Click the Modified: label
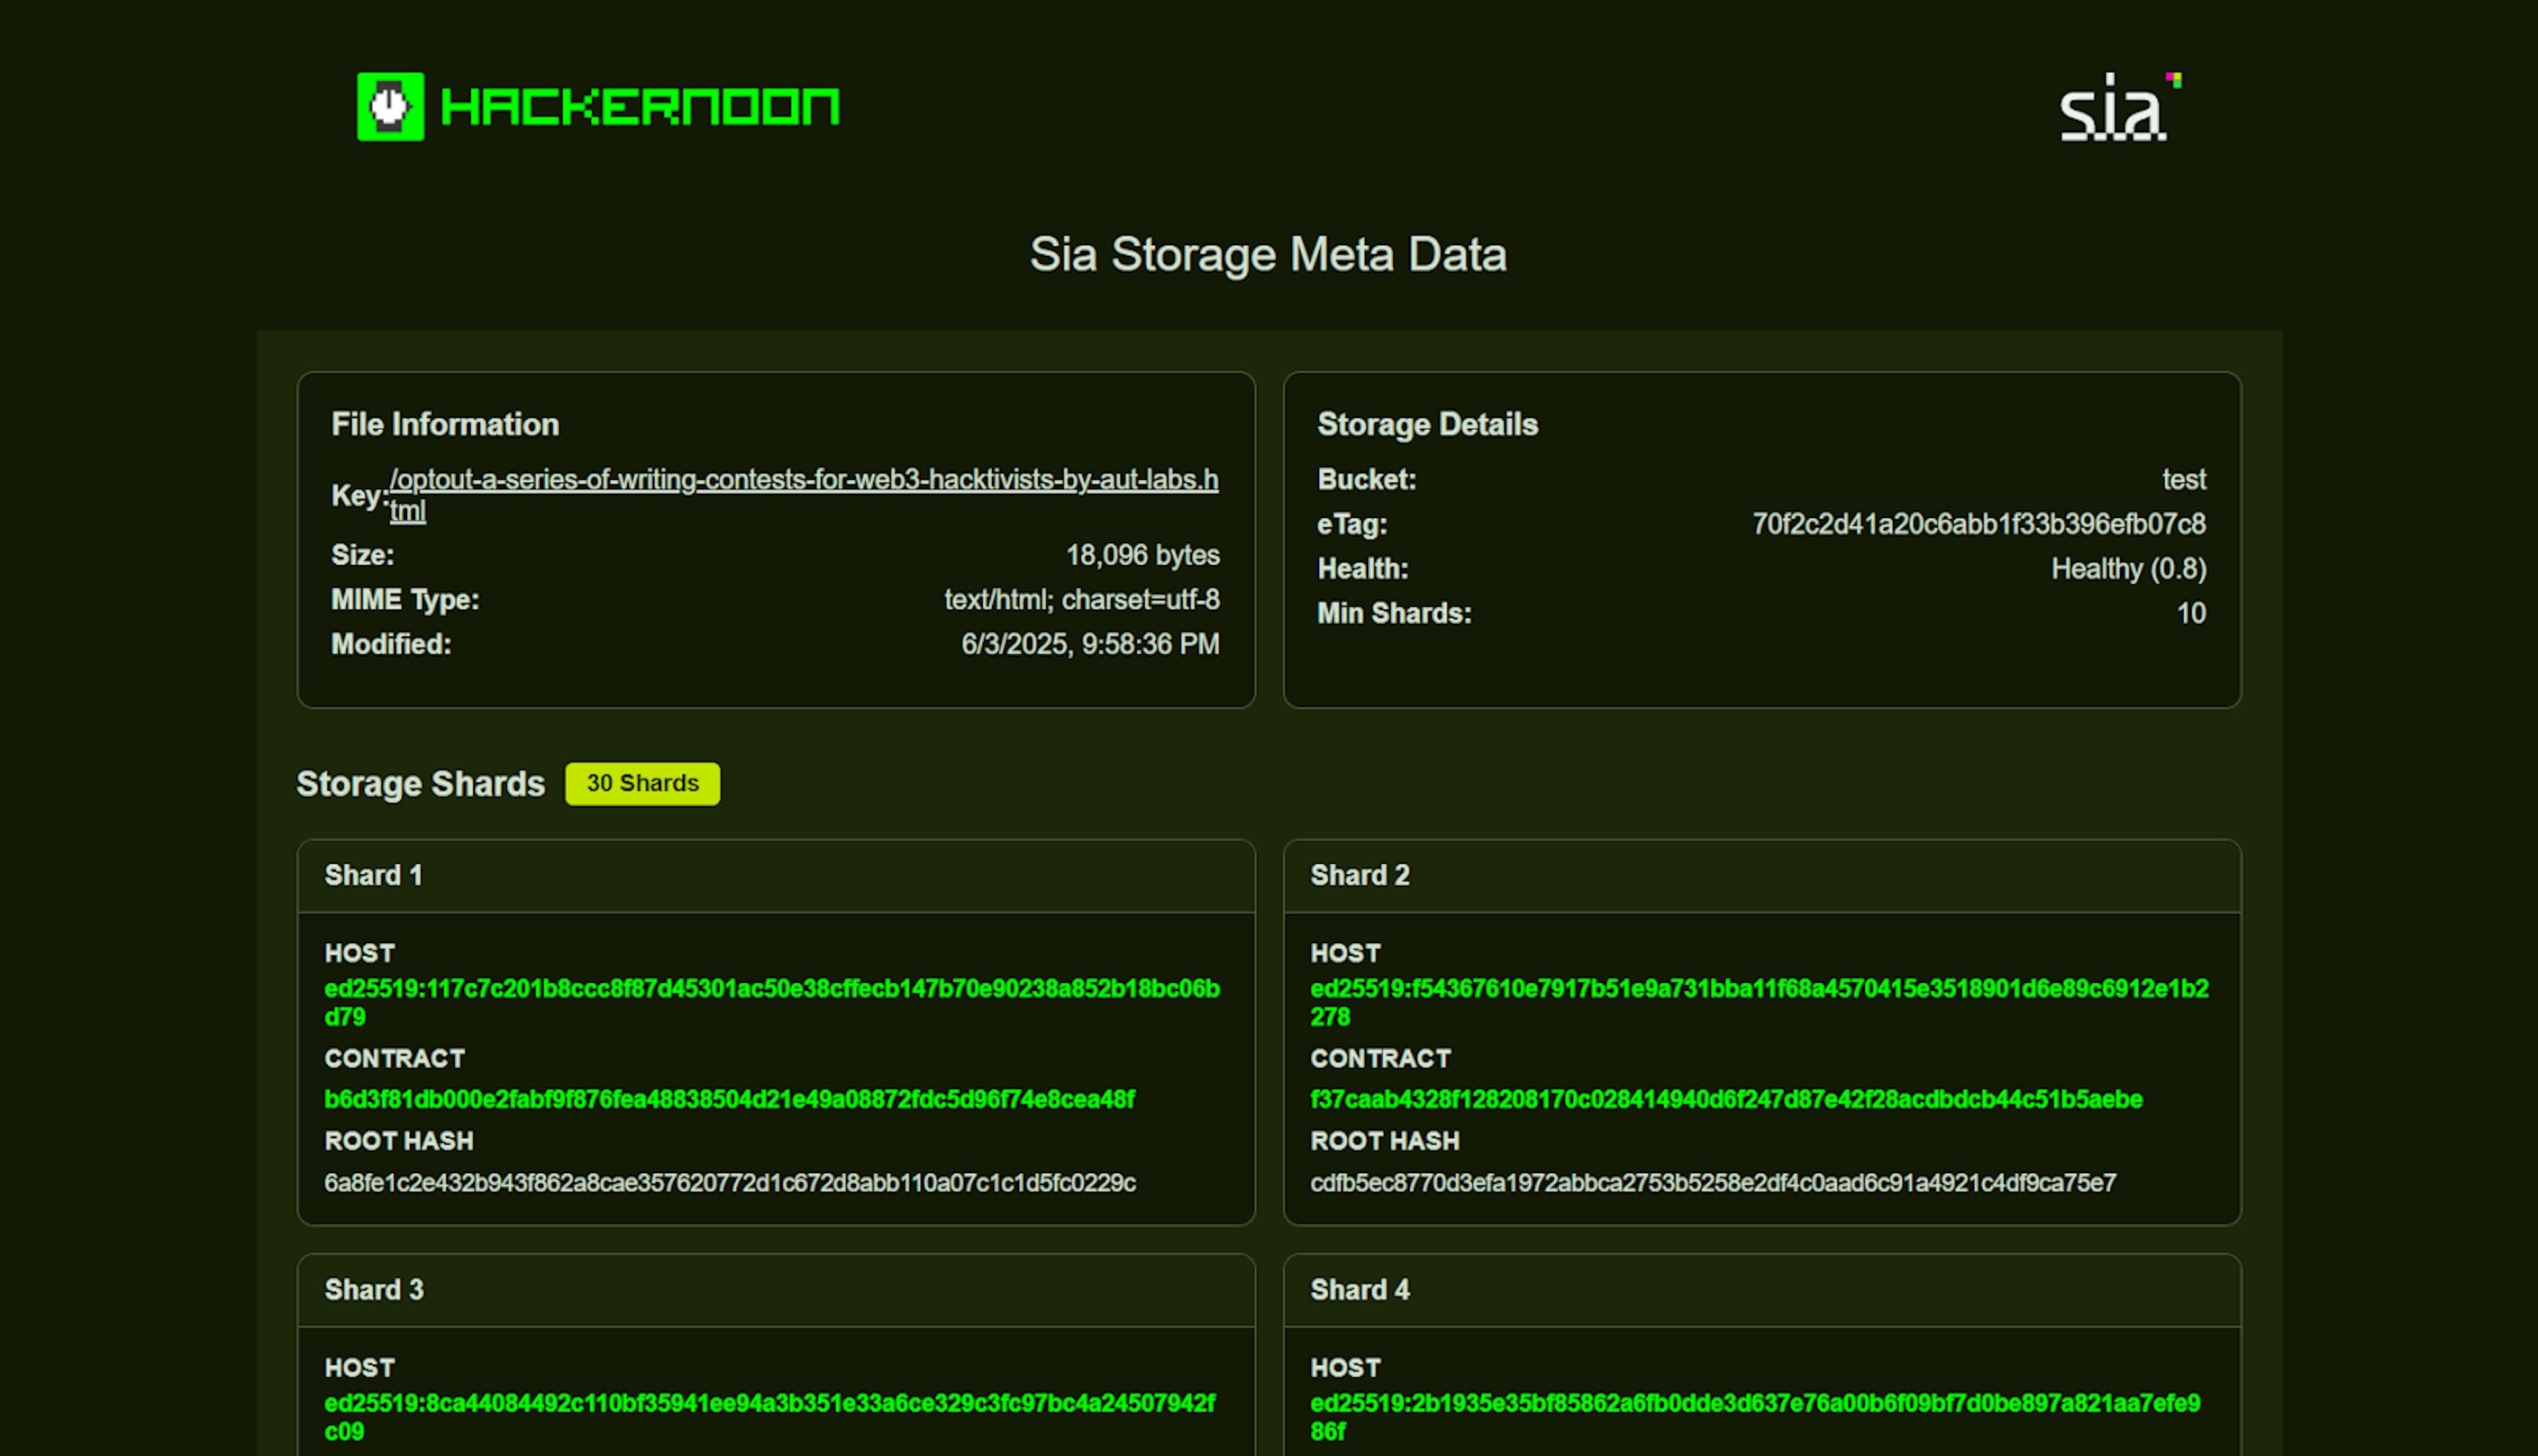2538x1456 pixels. pos(391,644)
